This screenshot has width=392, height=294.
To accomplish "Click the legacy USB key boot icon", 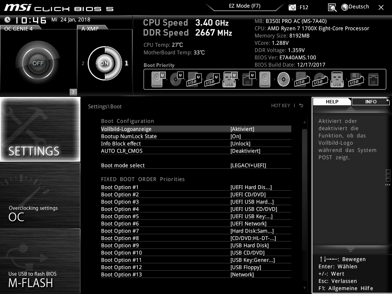I will coord(337,79).
